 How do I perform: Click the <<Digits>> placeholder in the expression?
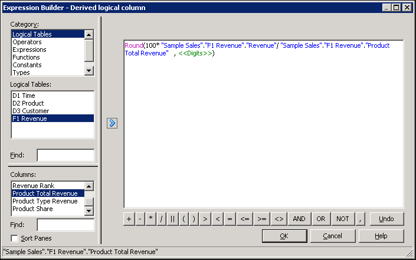point(195,53)
